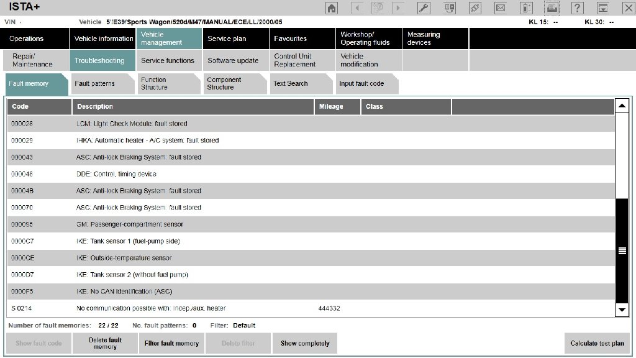Select fault 00004B ASC Anti-lock Braking row
The image size is (636, 358).
(311, 191)
